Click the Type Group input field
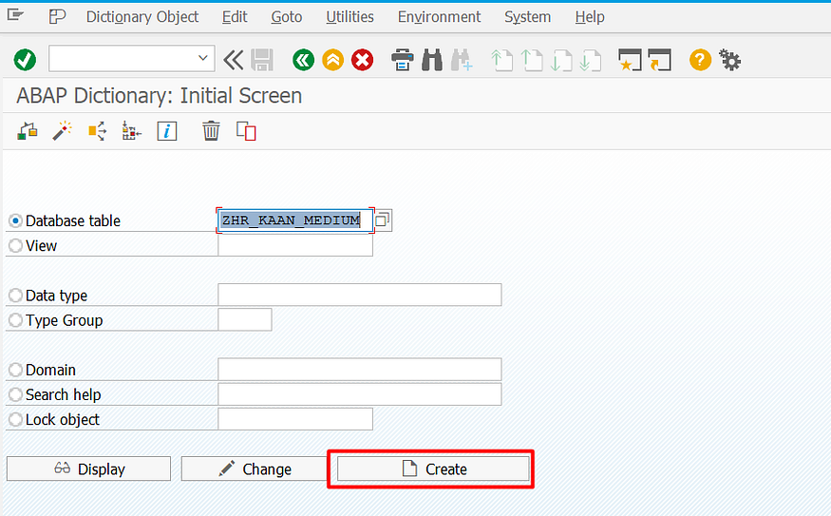This screenshot has width=831, height=516. coord(245,320)
